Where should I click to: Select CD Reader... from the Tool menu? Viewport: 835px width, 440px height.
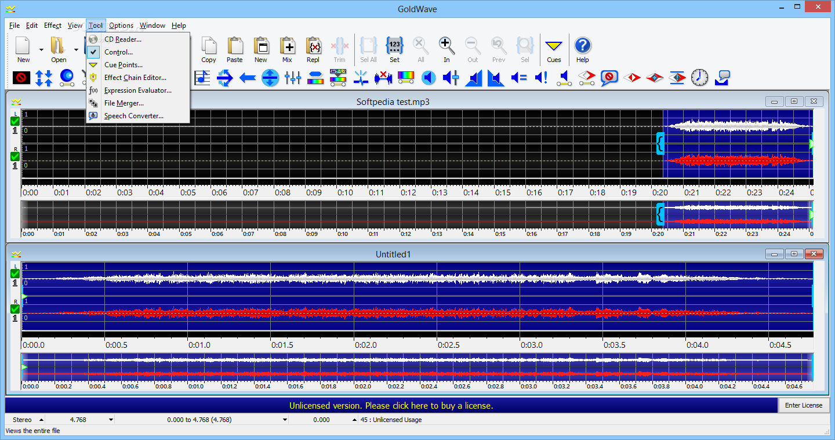pyautogui.click(x=138, y=39)
